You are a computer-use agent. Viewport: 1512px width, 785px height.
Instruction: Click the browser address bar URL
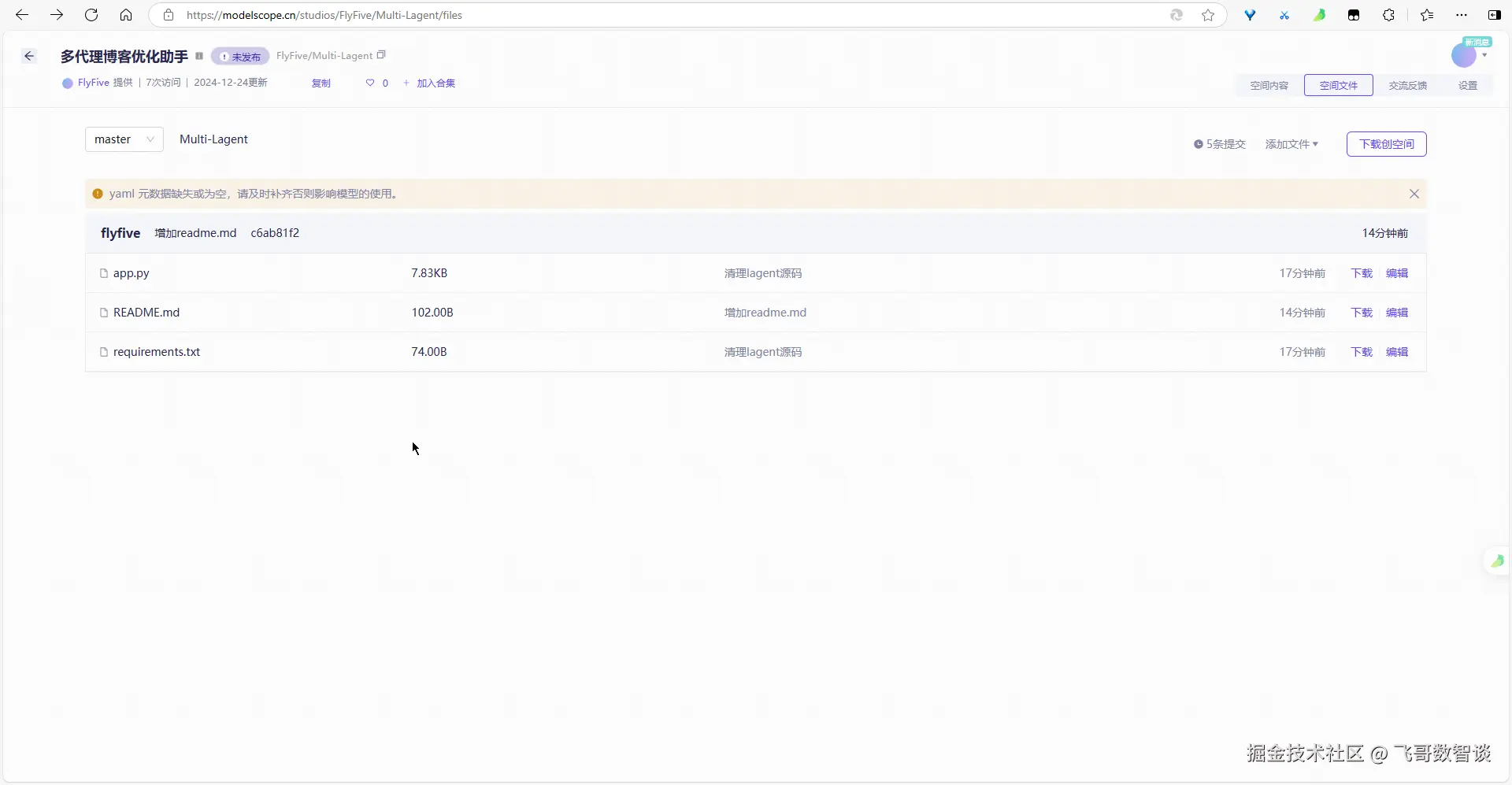coord(324,15)
